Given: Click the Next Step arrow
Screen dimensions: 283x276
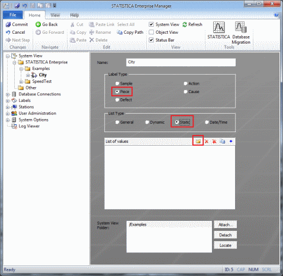Looking at the screenshot, I should [18, 40].
